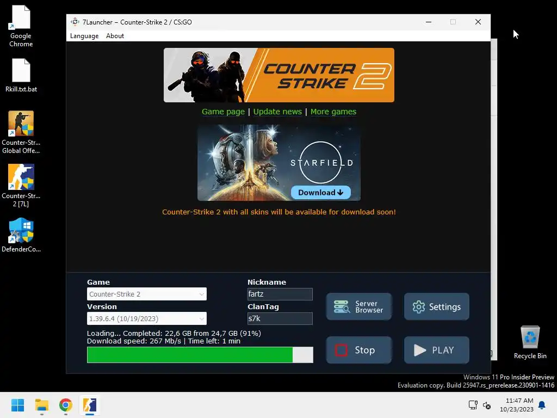557x418 pixels.
Task: Open the More games link
Action: pos(333,112)
